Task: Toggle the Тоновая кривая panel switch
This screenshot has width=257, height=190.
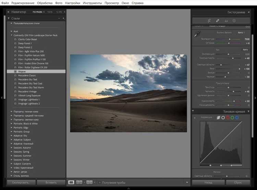Action: pyautogui.click(x=193, y=111)
